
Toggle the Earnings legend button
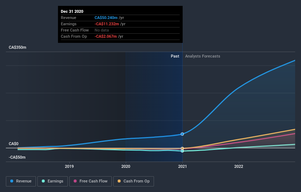52,181
